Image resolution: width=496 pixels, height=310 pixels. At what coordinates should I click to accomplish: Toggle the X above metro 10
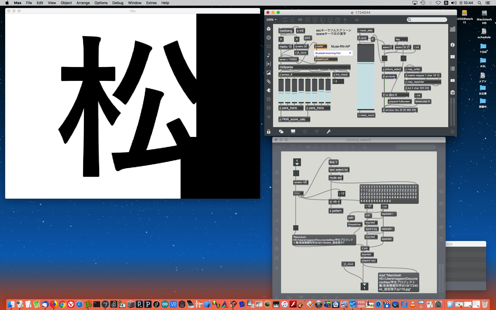(x=281, y=39)
